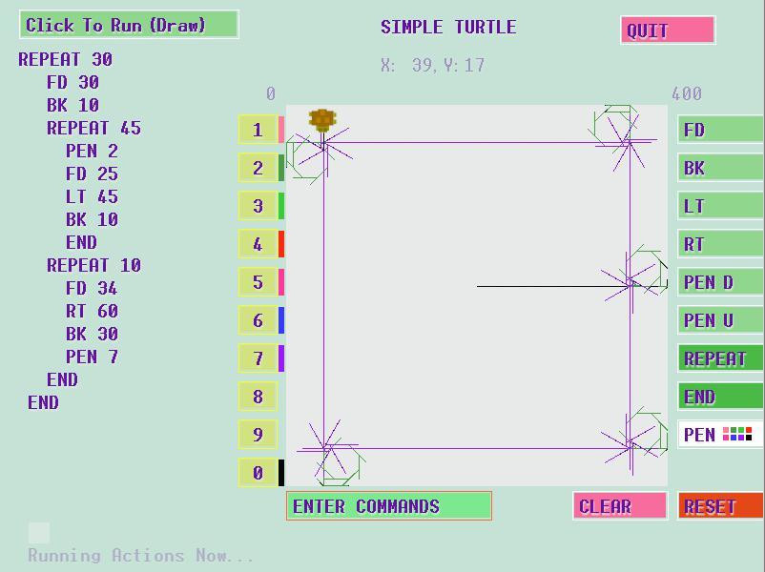Click the CLEAR button

coord(620,505)
